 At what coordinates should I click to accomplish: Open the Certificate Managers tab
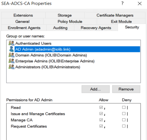(115, 15)
